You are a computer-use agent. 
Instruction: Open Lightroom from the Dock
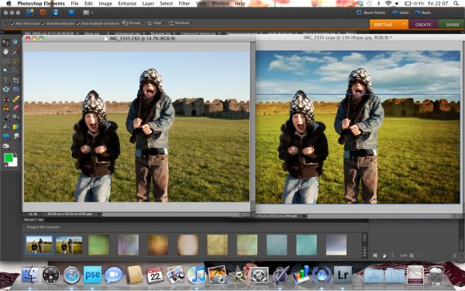click(x=343, y=275)
